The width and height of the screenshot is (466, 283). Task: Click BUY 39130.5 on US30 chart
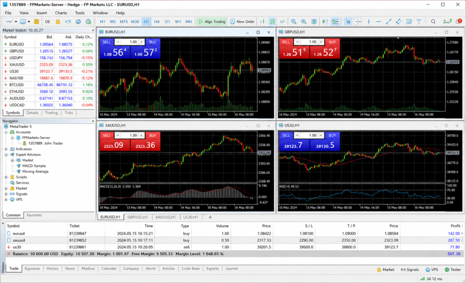[325, 145]
